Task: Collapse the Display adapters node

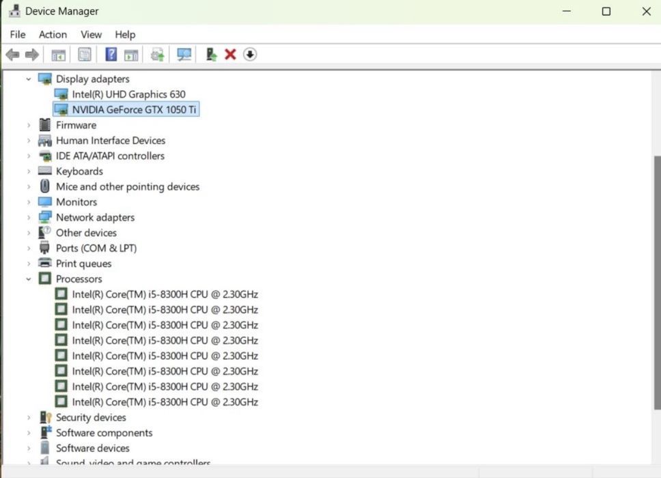Action: (x=28, y=79)
